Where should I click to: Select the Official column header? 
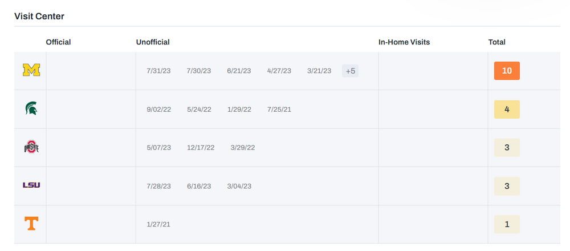[58, 42]
